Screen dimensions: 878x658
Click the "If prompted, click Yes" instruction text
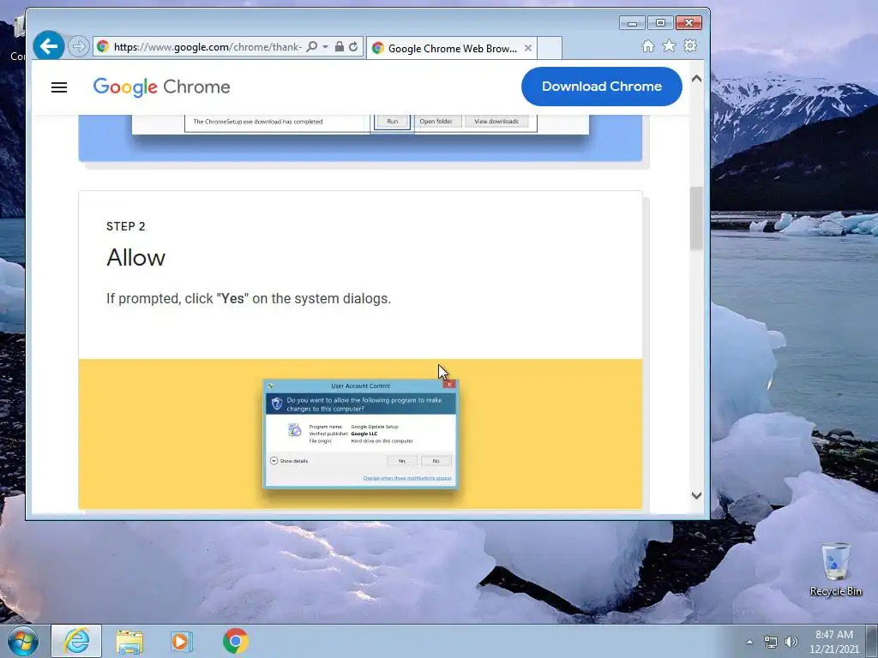click(x=249, y=299)
